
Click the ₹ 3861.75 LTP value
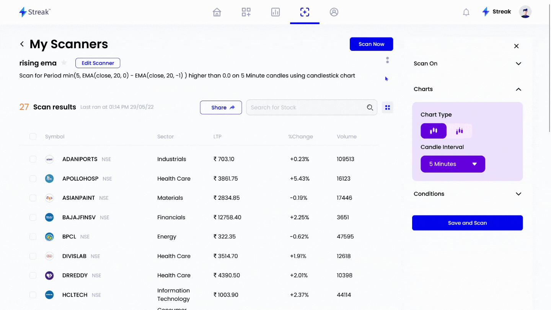click(226, 179)
